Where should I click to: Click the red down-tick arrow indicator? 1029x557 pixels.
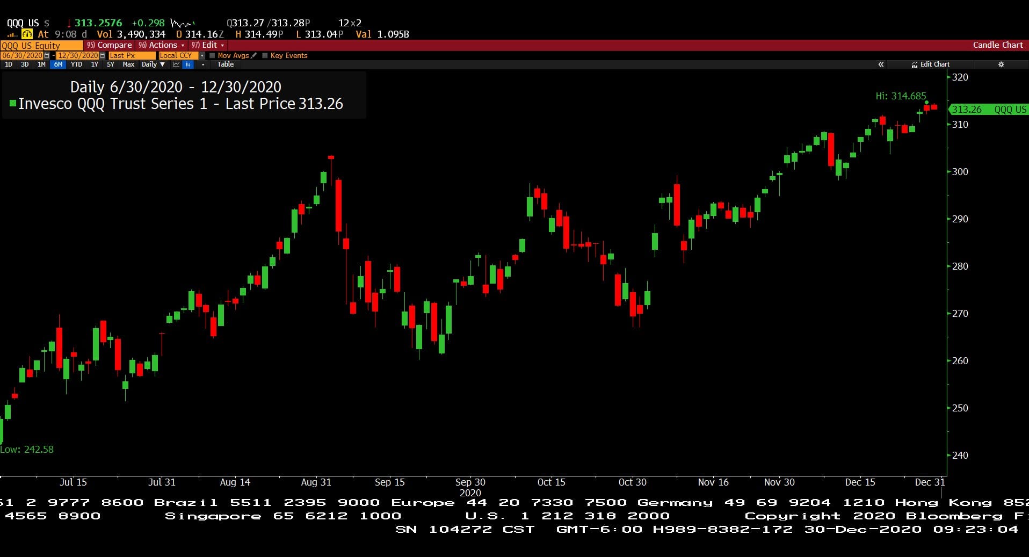coord(69,23)
